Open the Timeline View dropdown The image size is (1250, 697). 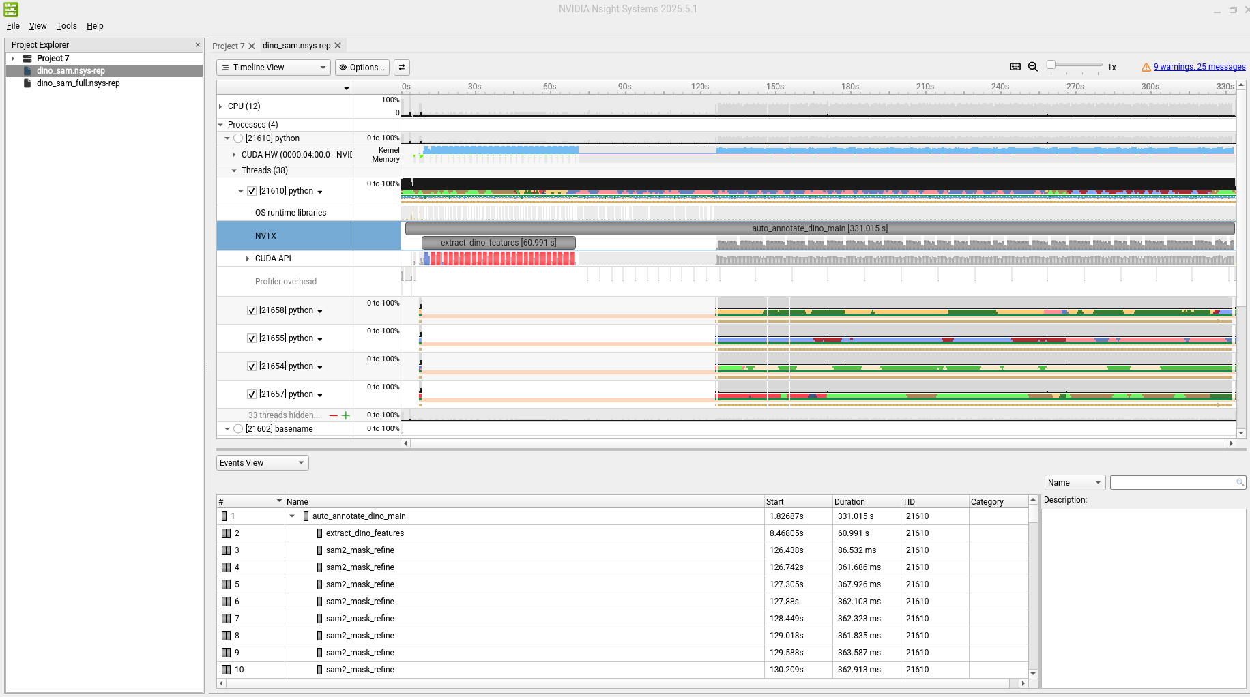pyautogui.click(x=274, y=68)
